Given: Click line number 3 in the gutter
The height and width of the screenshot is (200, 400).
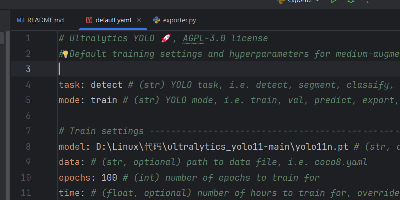Looking at the screenshot, I should 28,69.
